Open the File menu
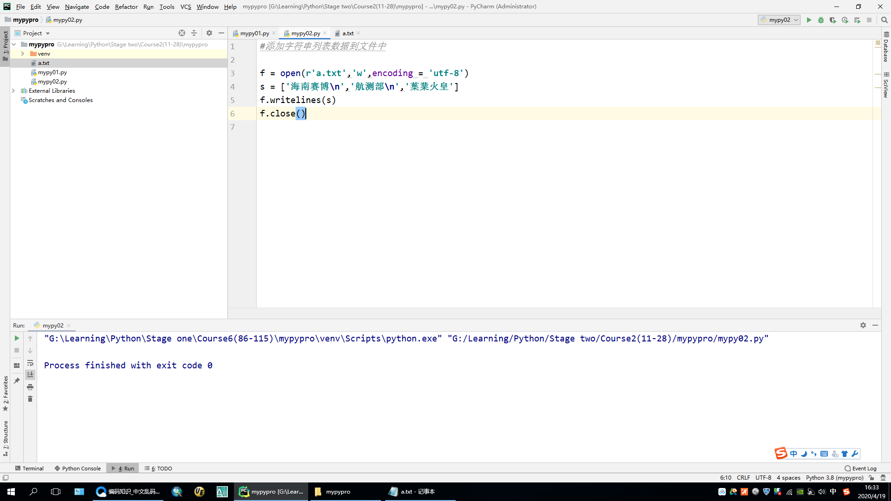 click(20, 6)
